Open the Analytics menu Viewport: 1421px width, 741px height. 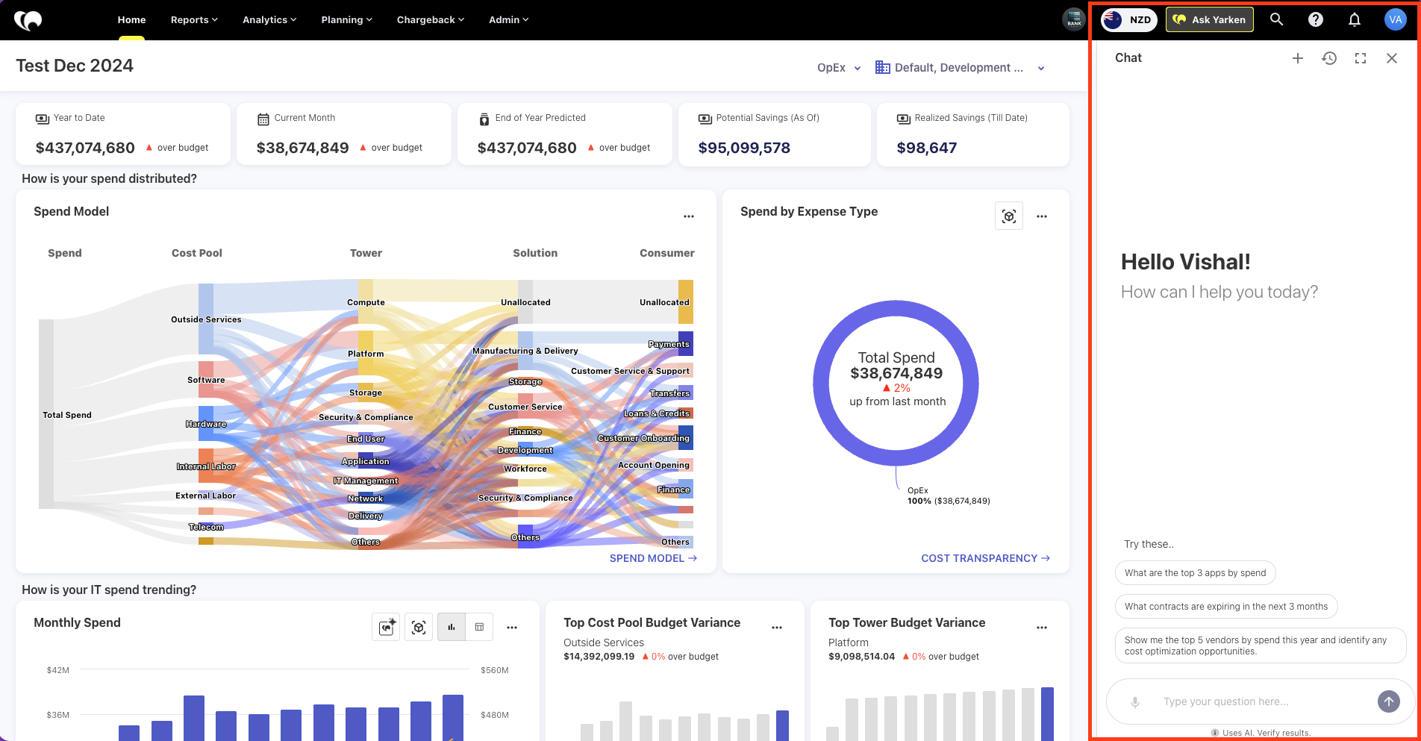pos(269,19)
